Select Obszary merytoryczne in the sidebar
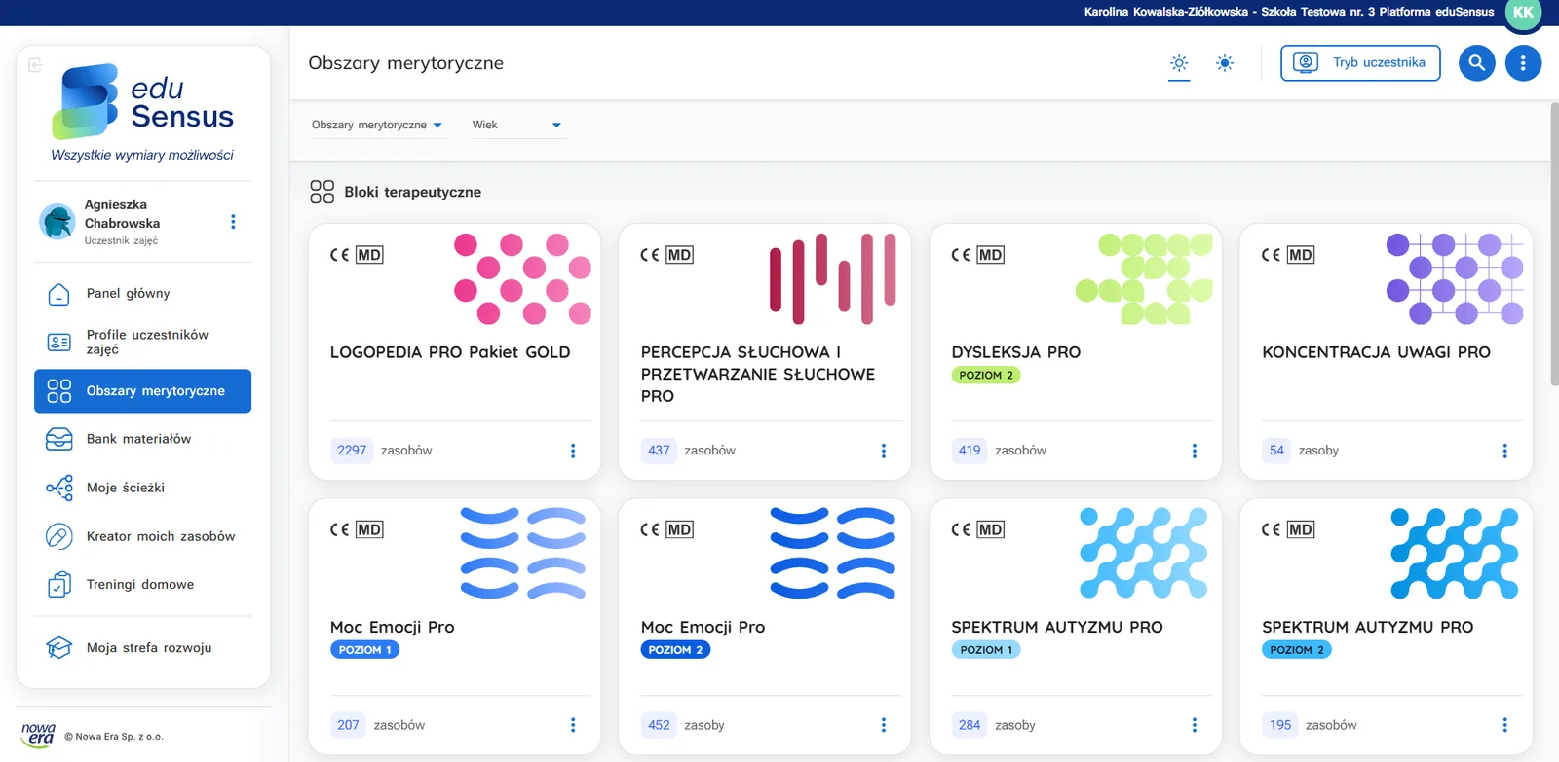Viewport: 1559px width, 762px height. [x=142, y=391]
